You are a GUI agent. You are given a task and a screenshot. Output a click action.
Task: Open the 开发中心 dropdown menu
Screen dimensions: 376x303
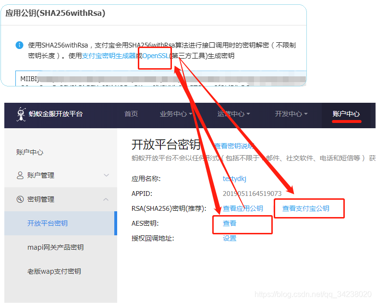291,114
